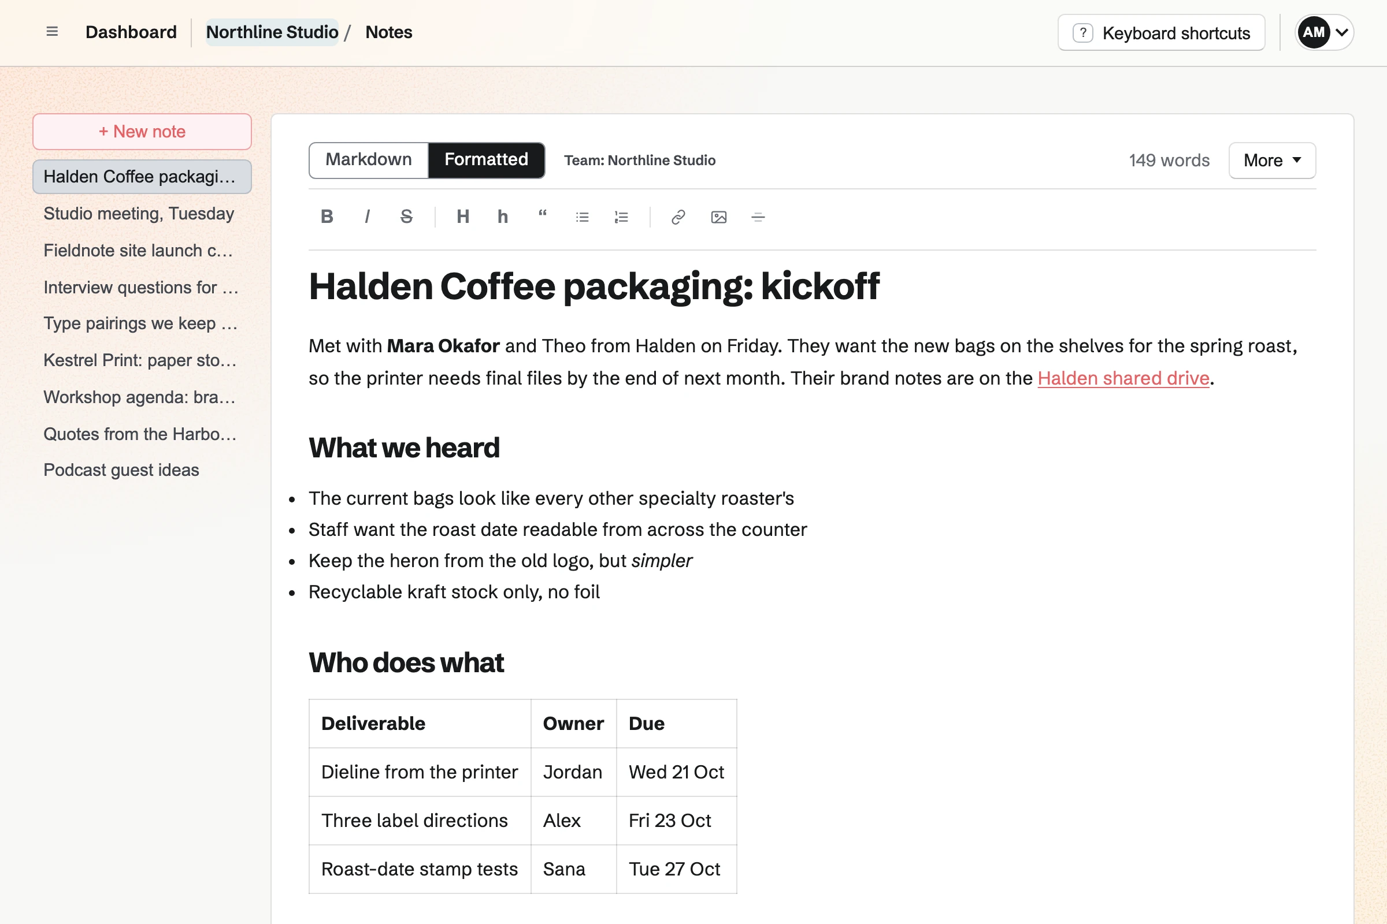Create a bulleted list
This screenshot has height=924, width=1387.
click(582, 217)
